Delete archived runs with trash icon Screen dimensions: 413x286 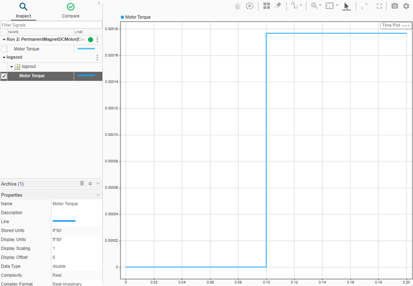coord(82,184)
